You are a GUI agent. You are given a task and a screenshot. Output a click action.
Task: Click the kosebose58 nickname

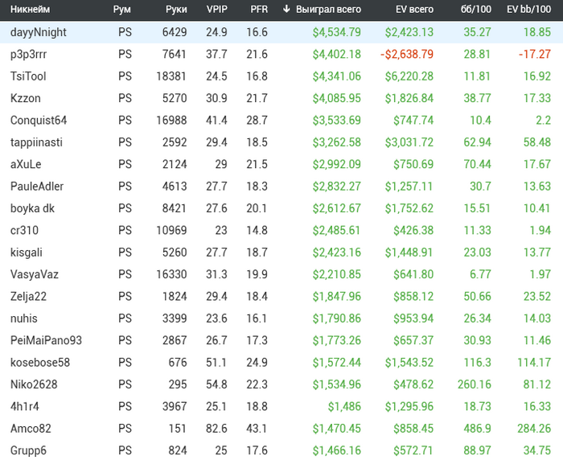pos(40,363)
